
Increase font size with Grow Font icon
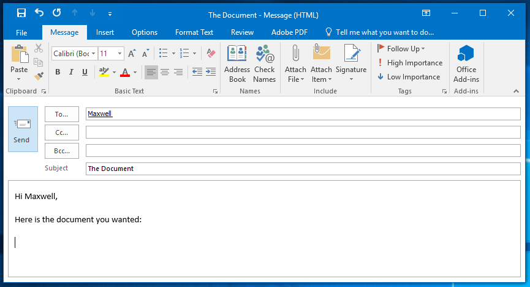(132, 53)
